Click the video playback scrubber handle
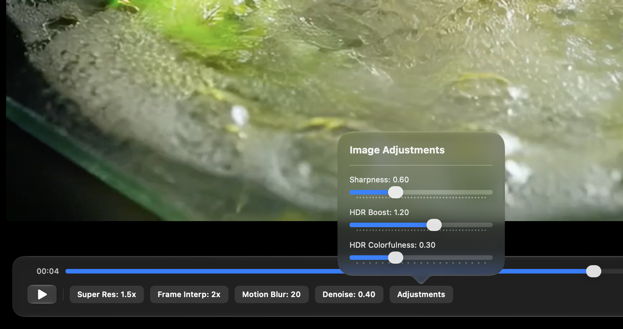Viewport: 623px width, 329px height. [593, 271]
